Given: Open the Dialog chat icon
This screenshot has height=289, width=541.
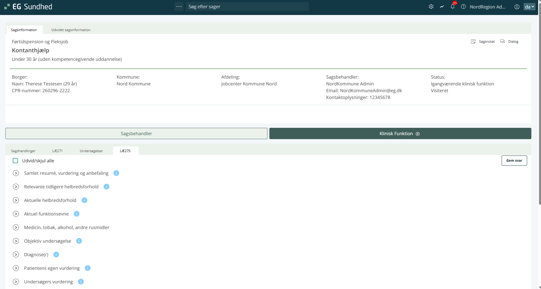Looking at the screenshot, I should 502,41.
